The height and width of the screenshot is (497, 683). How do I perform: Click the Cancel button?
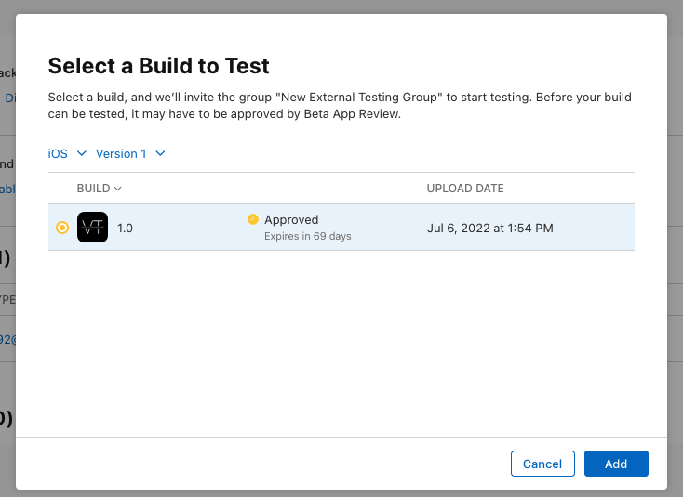[542, 464]
